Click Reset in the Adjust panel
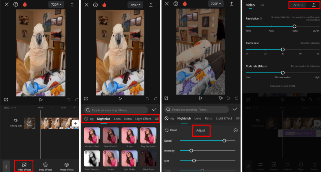This screenshot has width=321, height=172. click(171, 130)
